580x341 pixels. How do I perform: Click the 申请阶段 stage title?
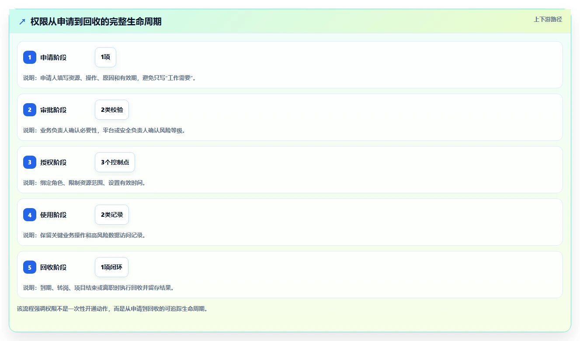[x=53, y=57]
